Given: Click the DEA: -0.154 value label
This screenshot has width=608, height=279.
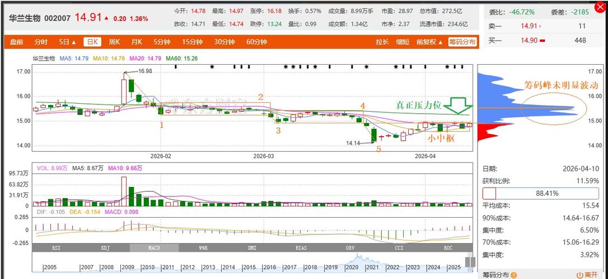Looking at the screenshot, I should (85, 212).
